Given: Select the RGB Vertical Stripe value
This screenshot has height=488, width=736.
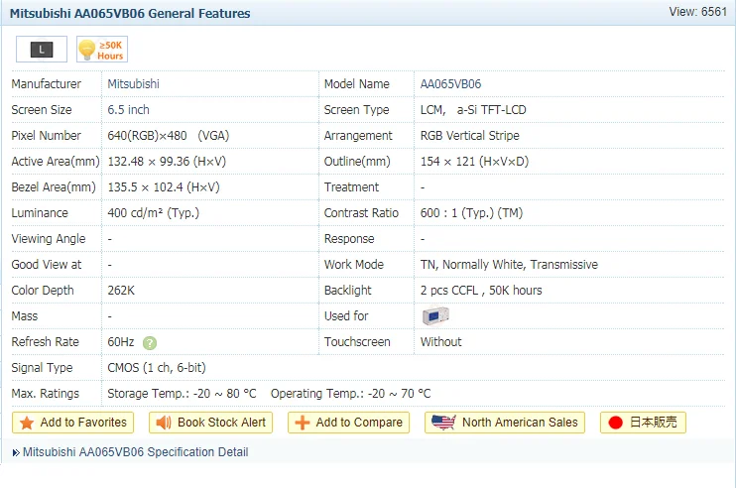Looking at the screenshot, I should tap(470, 136).
